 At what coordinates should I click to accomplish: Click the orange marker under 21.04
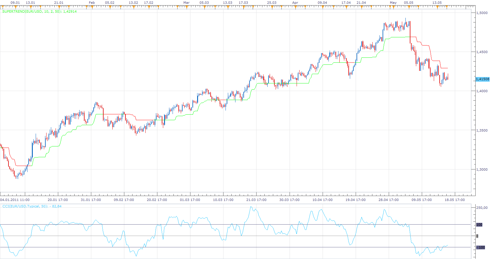coord(362,7)
